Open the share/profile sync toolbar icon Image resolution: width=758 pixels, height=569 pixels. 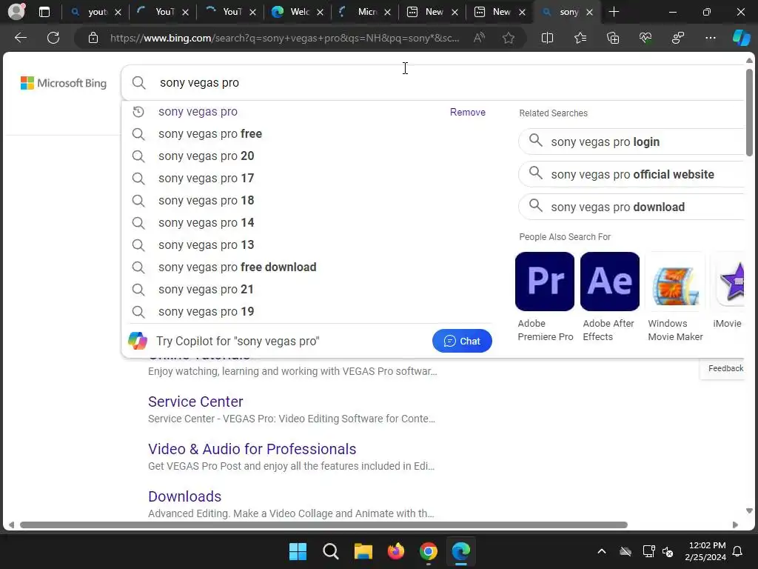[x=678, y=38]
